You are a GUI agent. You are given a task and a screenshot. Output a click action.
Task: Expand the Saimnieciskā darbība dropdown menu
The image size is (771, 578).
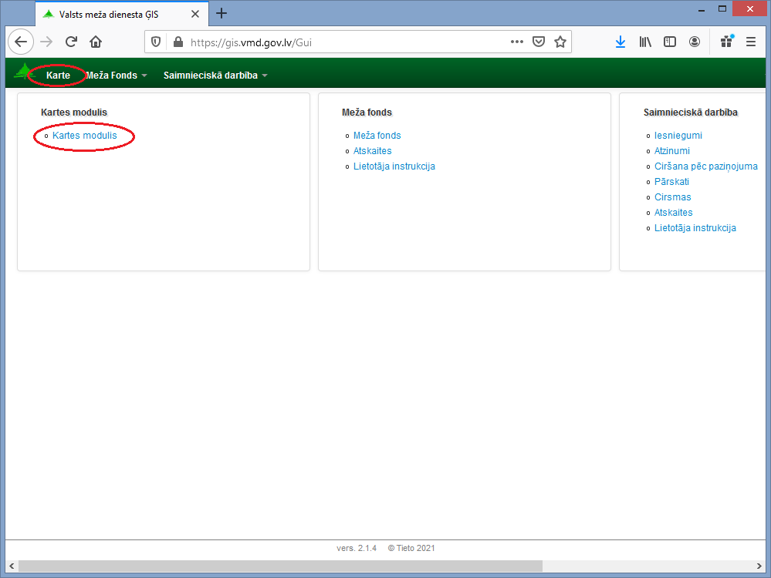click(x=215, y=76)
